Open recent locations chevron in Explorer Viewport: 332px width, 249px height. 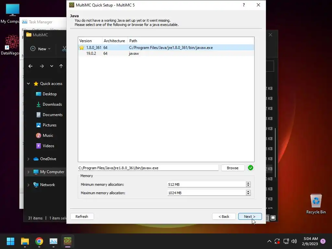click(52, 66)
